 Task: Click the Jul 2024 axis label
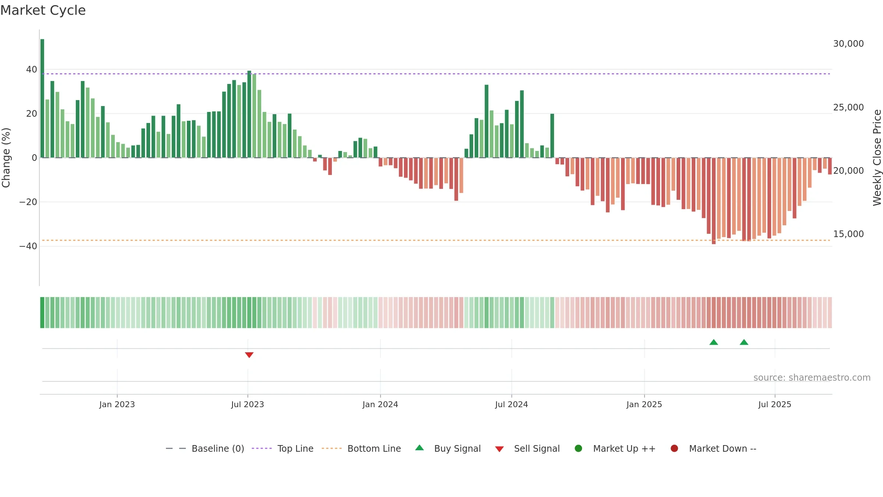511,404
